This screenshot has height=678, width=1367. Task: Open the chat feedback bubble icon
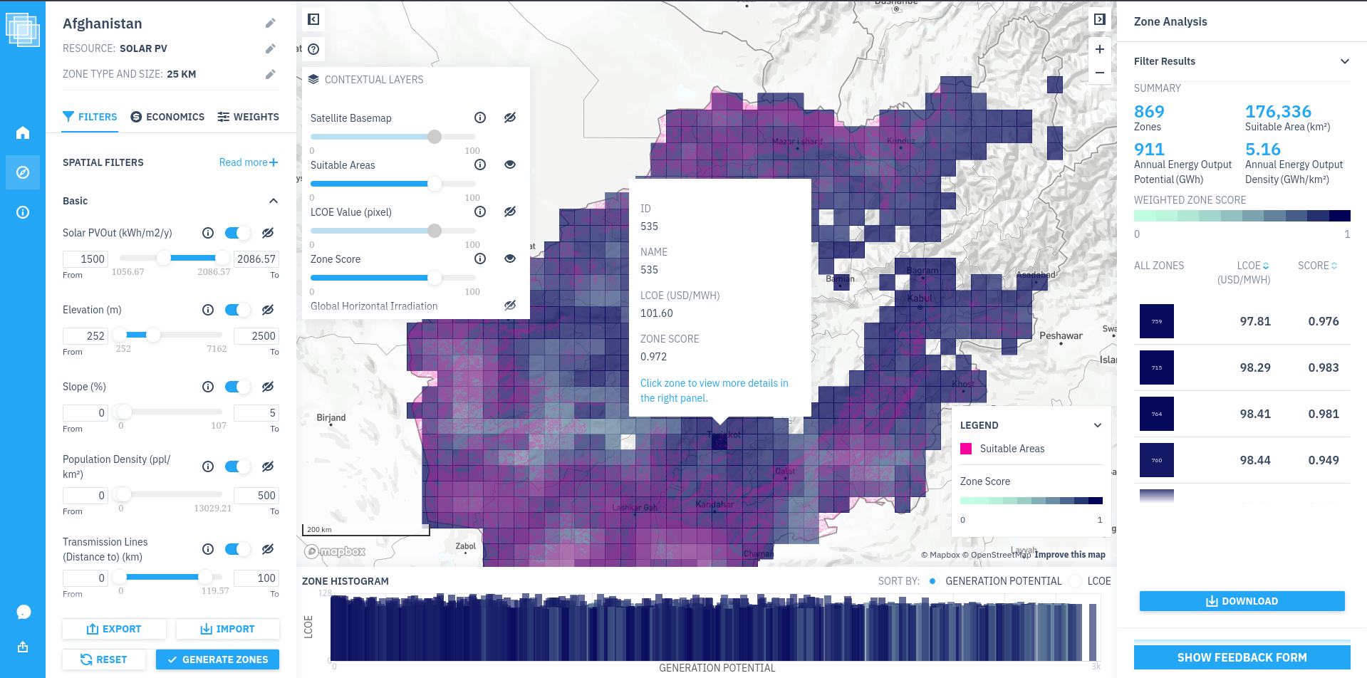[x=23, y=612]
